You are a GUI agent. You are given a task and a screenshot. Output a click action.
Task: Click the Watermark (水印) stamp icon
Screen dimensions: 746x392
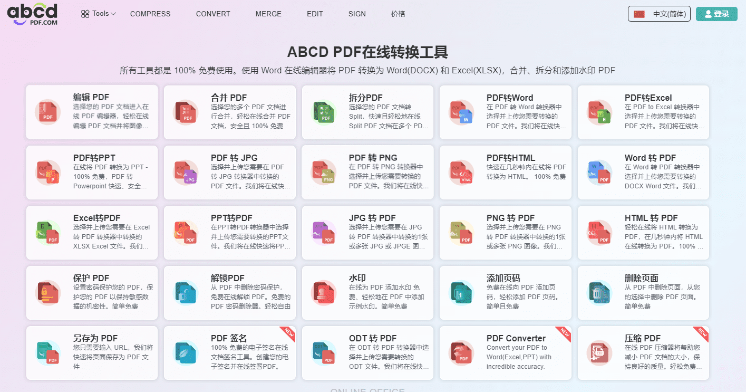[x=324, y=292]
